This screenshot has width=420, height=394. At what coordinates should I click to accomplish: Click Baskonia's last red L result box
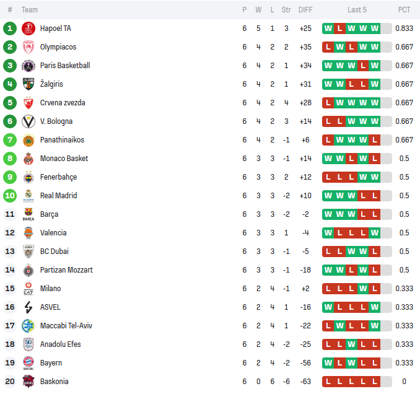pyautogui.click(x=374, y=382)
